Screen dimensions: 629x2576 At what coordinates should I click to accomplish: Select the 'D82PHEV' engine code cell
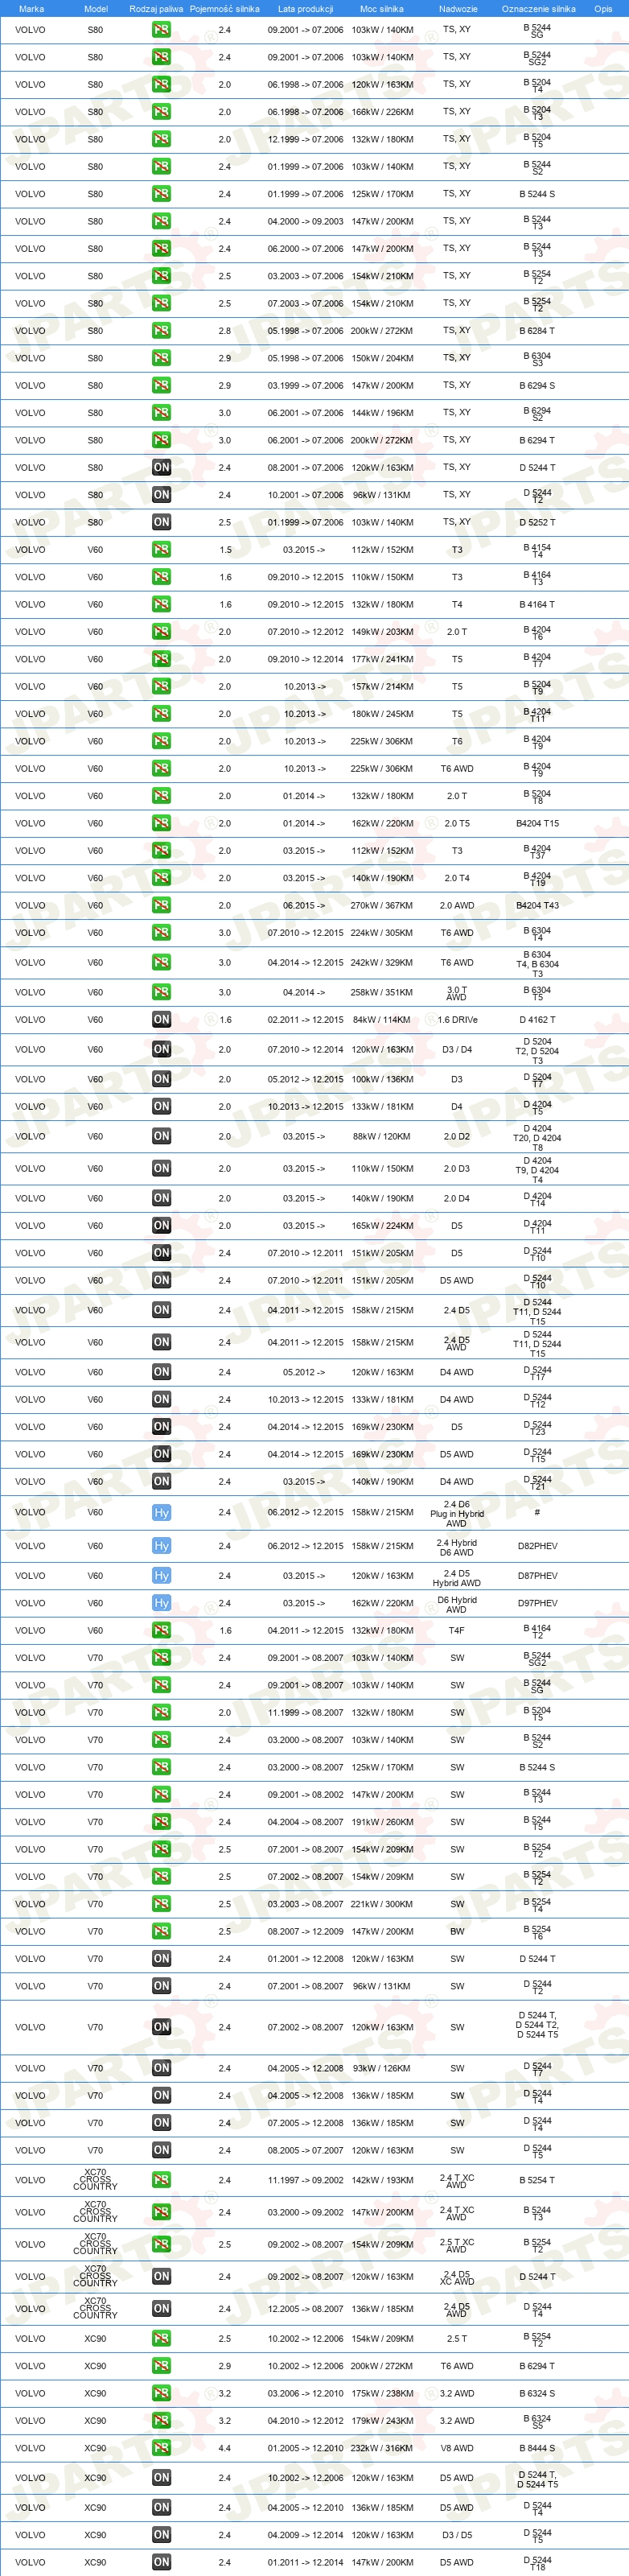(537, 1546)
